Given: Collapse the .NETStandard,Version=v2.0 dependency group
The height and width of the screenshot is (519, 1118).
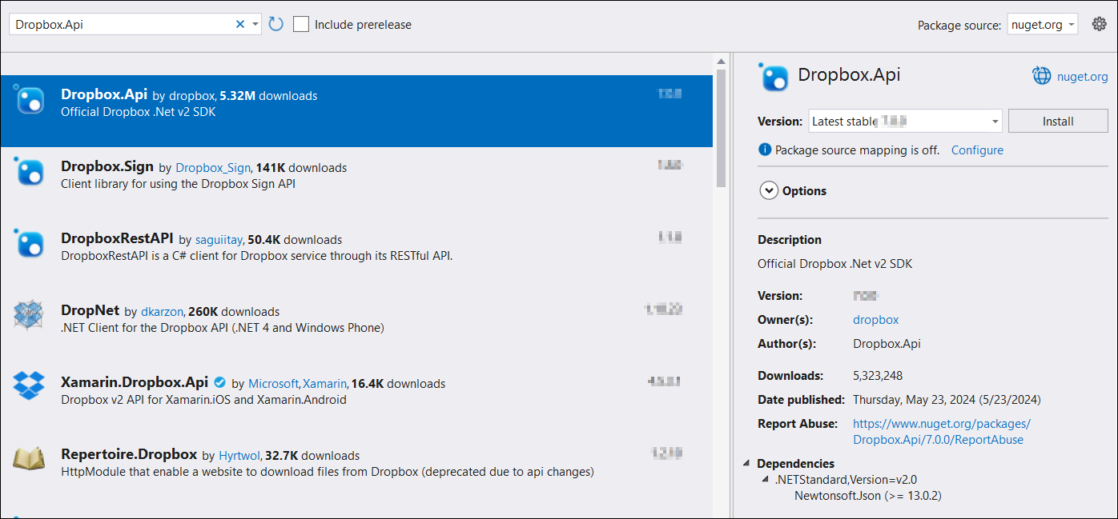Looking at the screenshot, I should click(x=765, y=479).
